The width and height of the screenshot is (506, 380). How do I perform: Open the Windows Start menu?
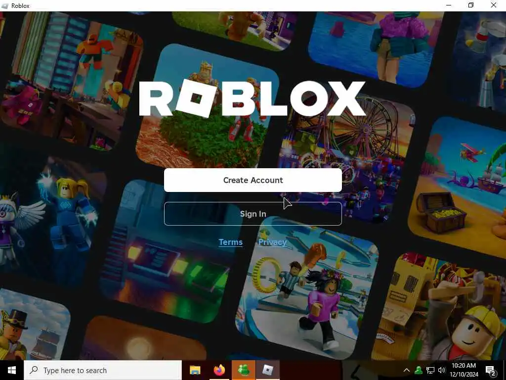point(12,370)
